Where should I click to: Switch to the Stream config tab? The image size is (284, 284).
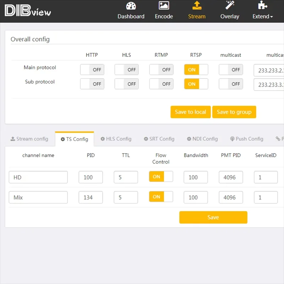tap(29, 139)
